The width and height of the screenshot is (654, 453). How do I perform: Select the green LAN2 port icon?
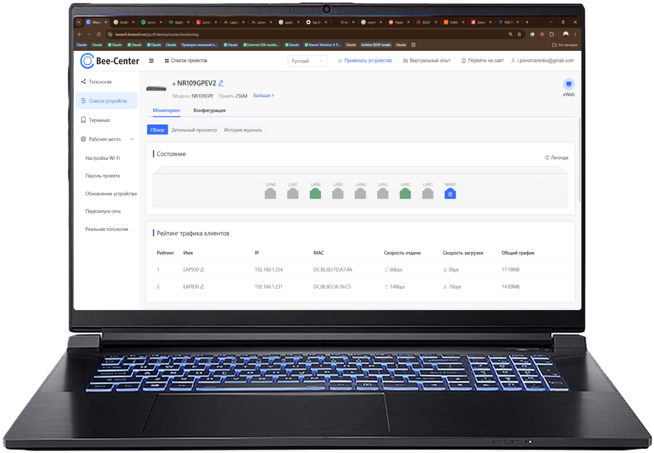[405, 194]
